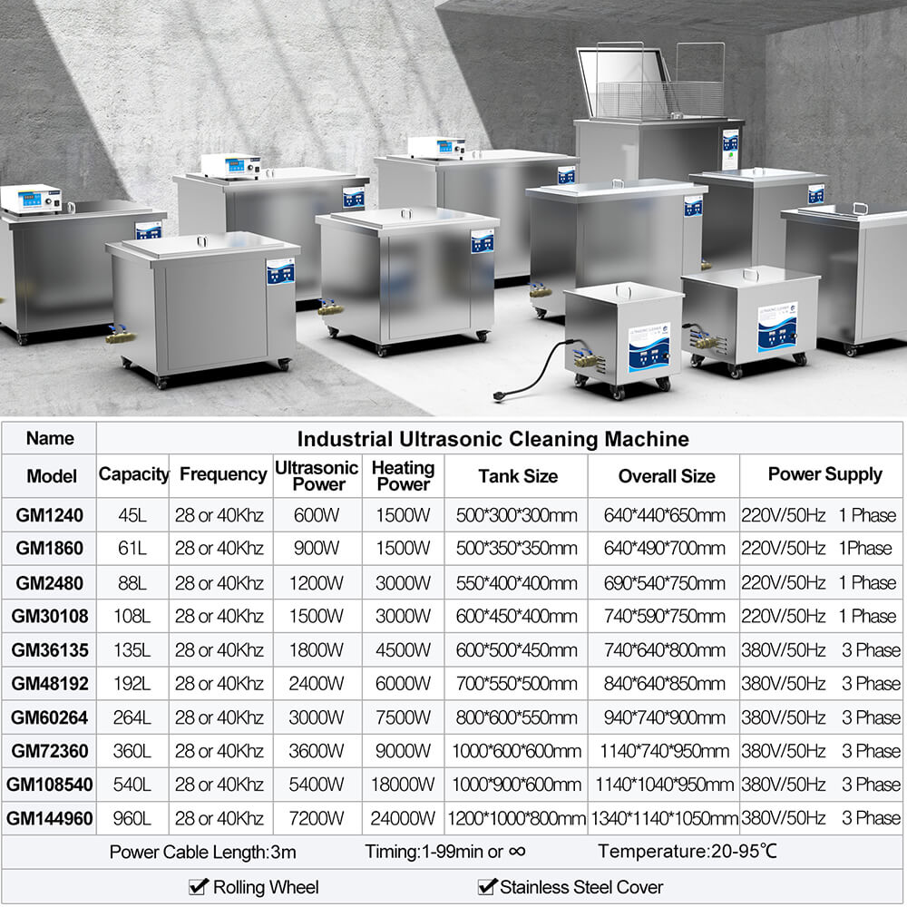Select the GM72360 model label
The height and width of the screenshot is (907, 907).
pos(50,750)
